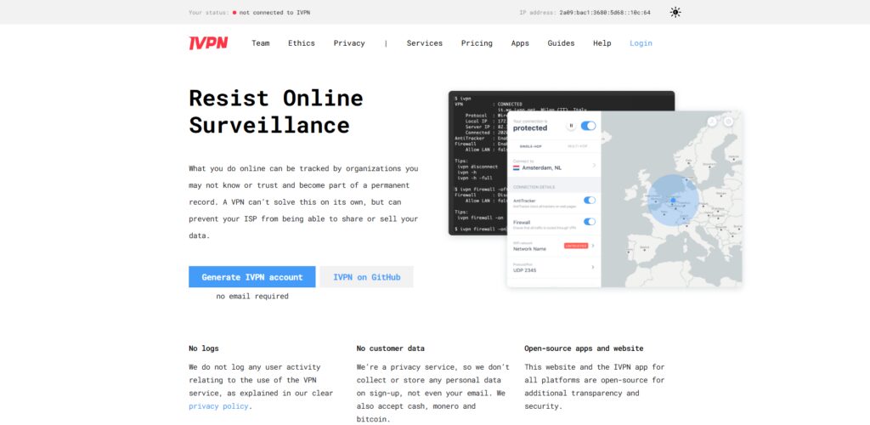
Task: Expand the UDP 2345 protocol chevron
Action: tap(593, 267)
